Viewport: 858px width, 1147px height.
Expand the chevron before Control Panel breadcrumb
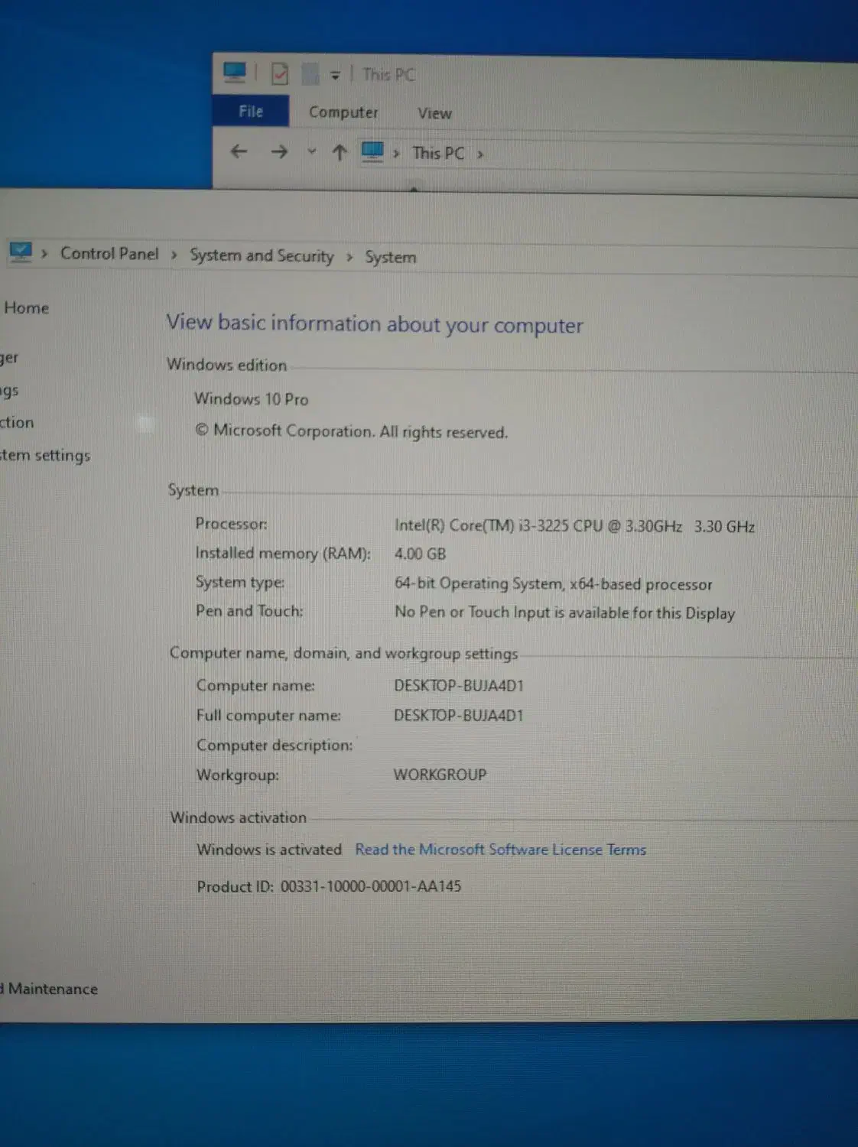pos(44,253)
